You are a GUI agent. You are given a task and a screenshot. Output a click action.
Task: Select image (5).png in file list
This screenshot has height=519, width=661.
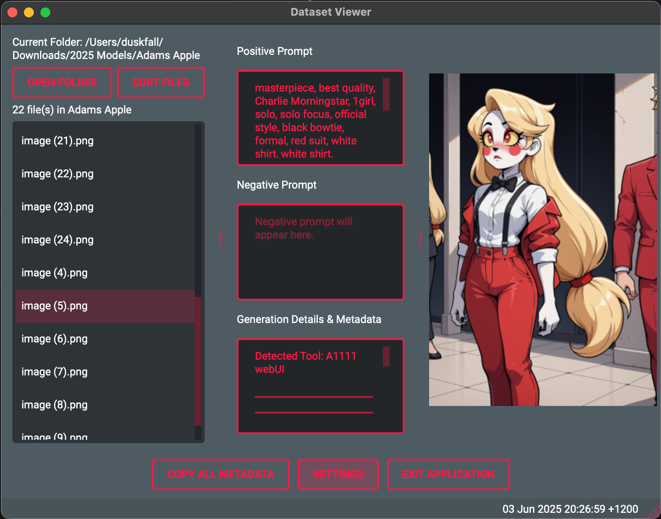[x=105, y=306]
